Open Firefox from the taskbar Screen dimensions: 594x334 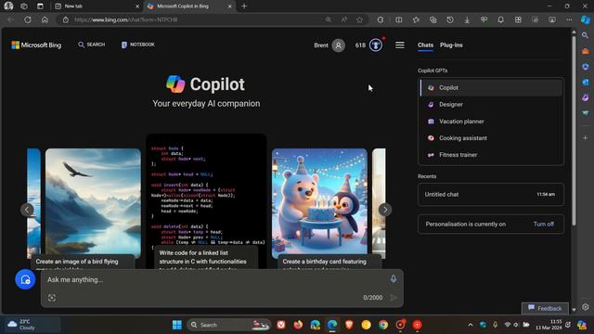pos(298,325)
